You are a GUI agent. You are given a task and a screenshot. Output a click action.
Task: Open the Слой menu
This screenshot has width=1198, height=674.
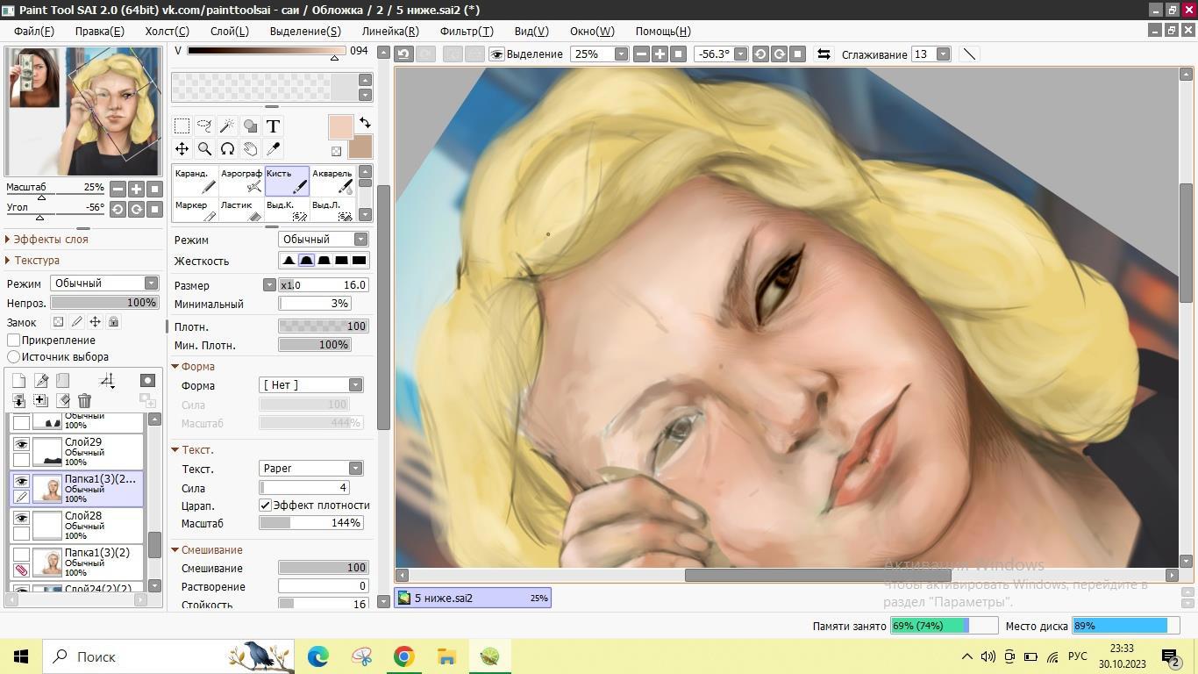(x=229, y=31)
